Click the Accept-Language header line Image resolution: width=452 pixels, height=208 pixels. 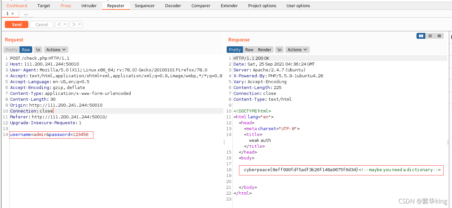[49, 82]
